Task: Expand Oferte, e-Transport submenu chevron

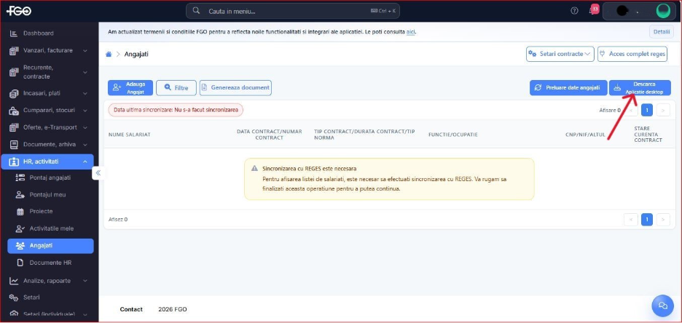Action: coord(85,127)
